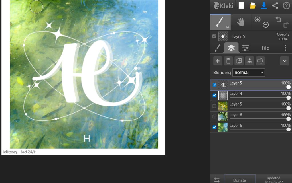
Task: Switch to the layers tab
Action: click(x=231, y=48)
